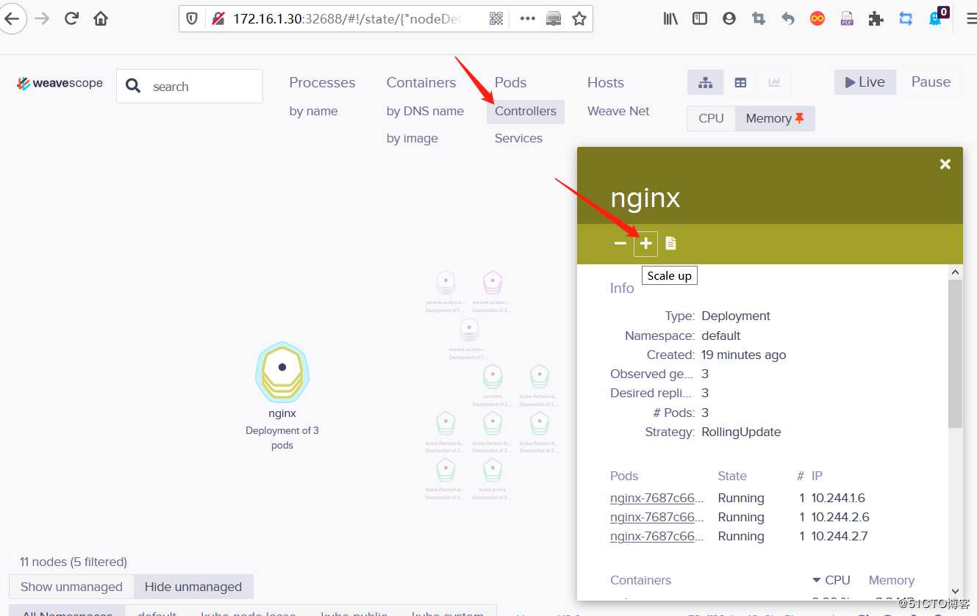Sort containers by the CPU column
The image size is (977, 616).
[831, 580]
